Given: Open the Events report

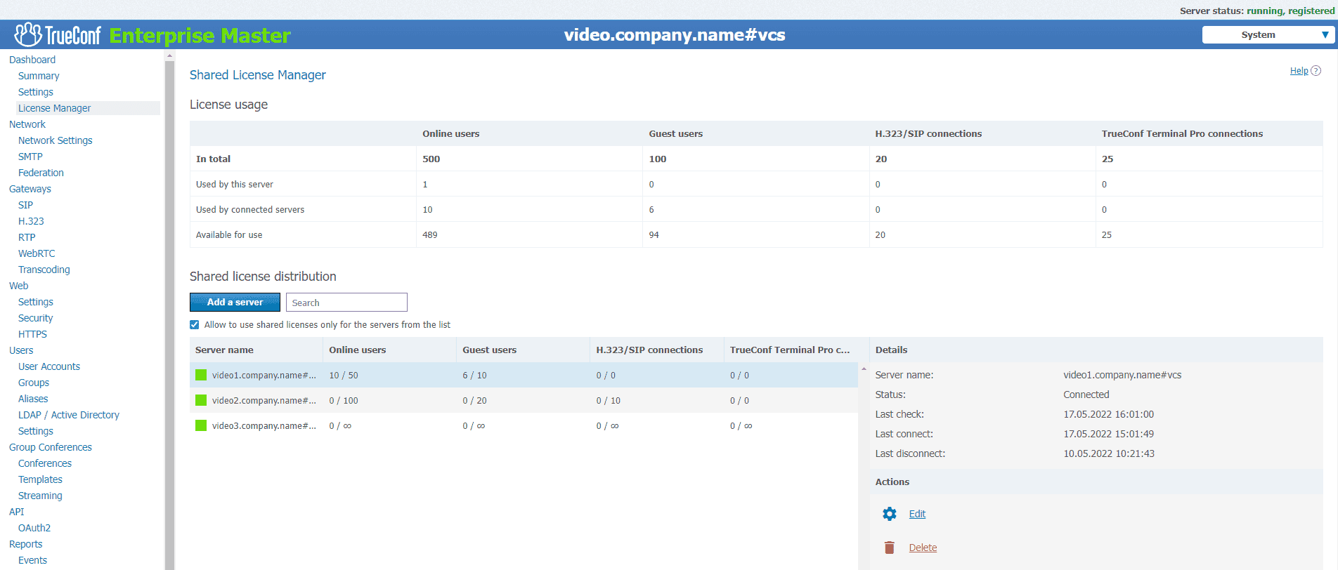Looking at the screenshot, I should [32, 560].
